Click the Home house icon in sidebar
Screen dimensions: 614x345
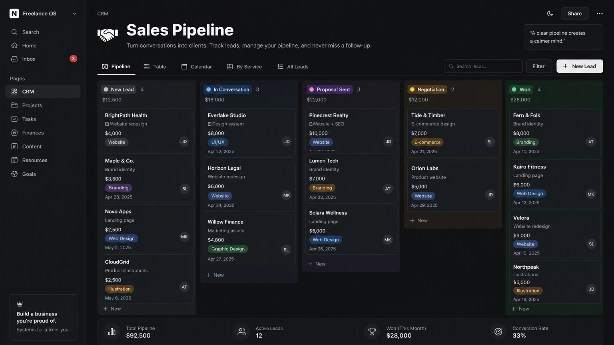14,46
